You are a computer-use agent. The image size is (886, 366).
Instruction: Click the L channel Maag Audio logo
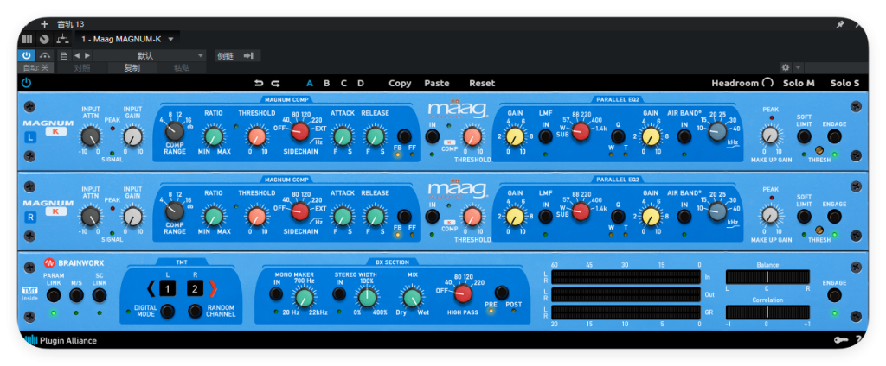pyautogui.click(x=457, y=110)
